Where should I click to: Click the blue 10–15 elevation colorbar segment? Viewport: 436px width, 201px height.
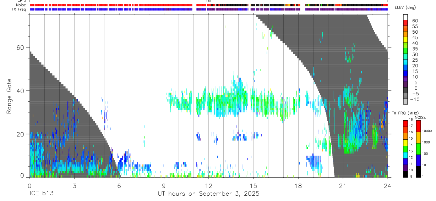405,74
